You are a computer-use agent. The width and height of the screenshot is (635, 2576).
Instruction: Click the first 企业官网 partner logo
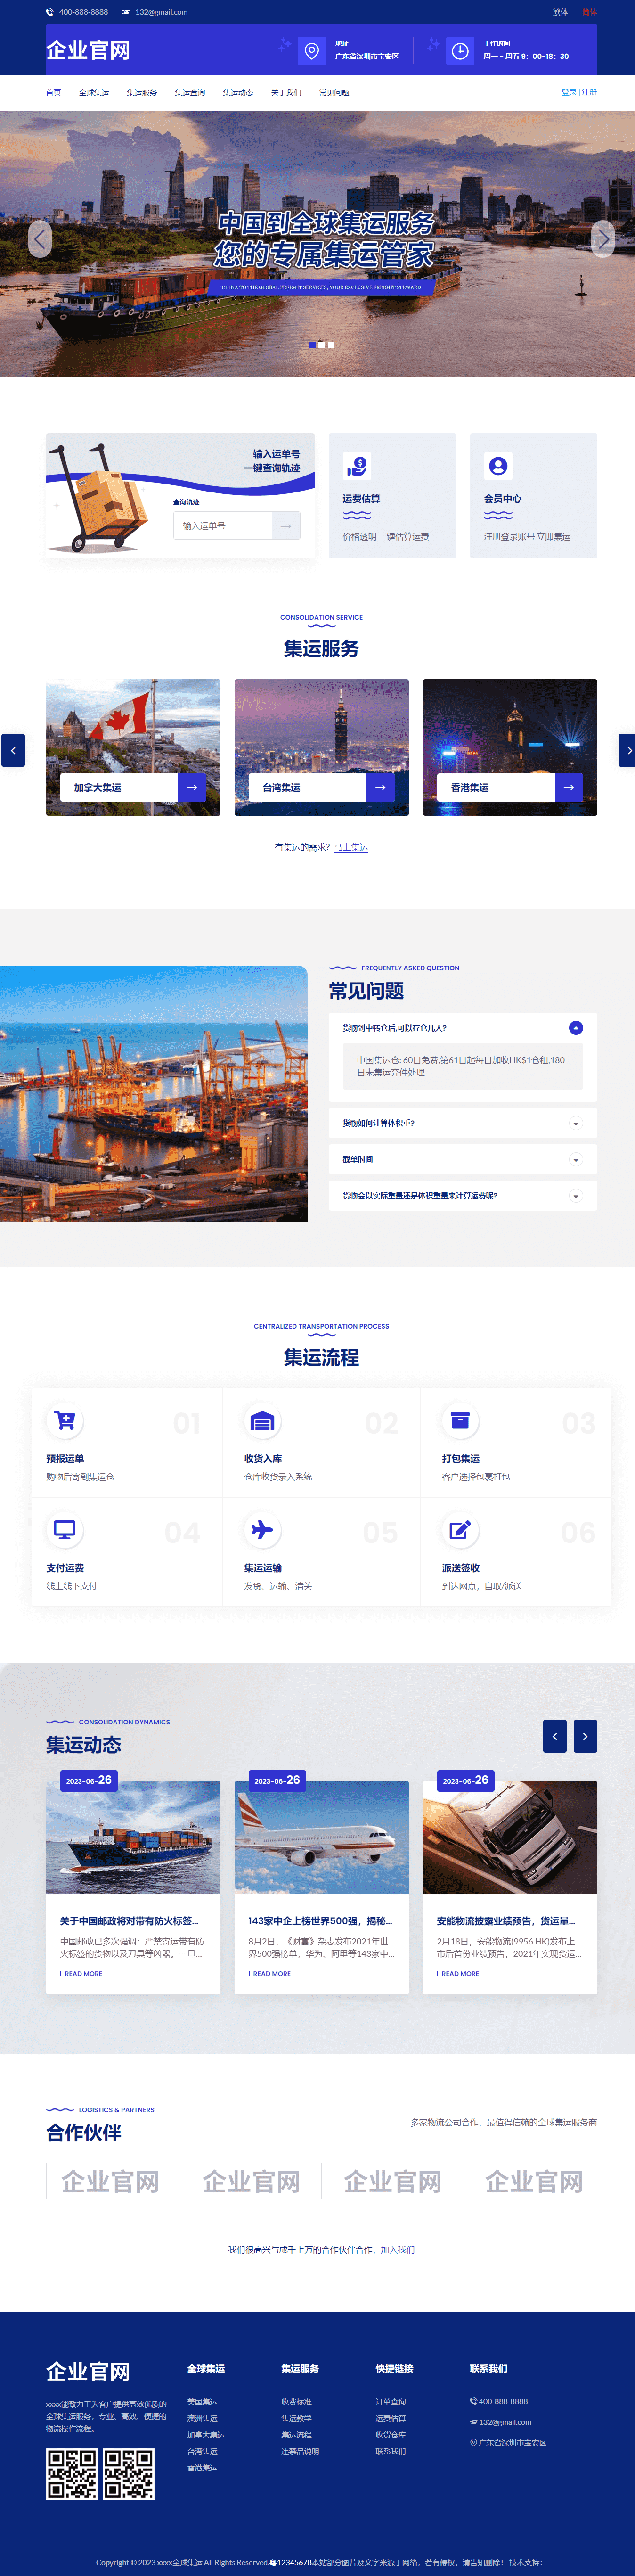(x=110, y=2181)
